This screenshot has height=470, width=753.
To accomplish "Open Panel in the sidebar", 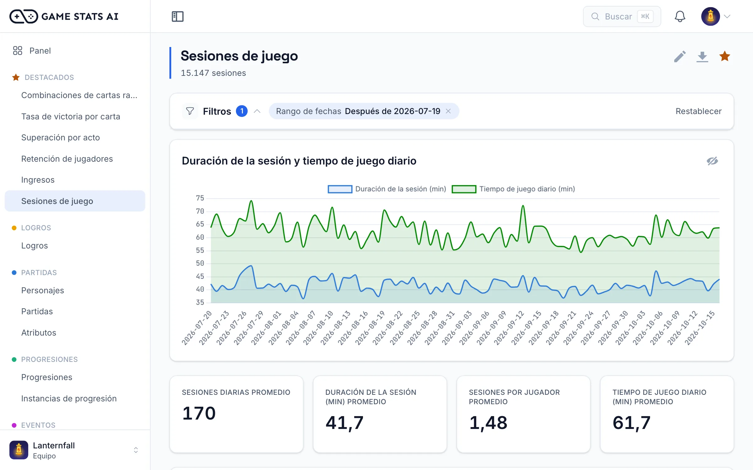I will 75,51.
